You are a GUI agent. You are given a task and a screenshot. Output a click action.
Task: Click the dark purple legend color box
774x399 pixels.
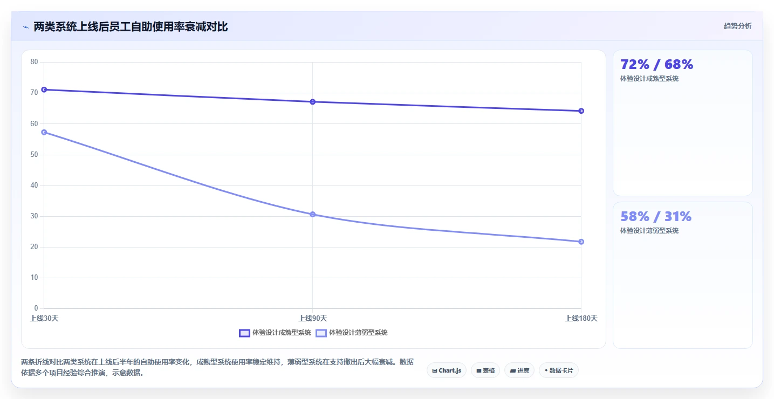click(x=244, y=333)
